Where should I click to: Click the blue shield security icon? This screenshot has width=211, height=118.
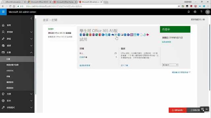(138, 35)
